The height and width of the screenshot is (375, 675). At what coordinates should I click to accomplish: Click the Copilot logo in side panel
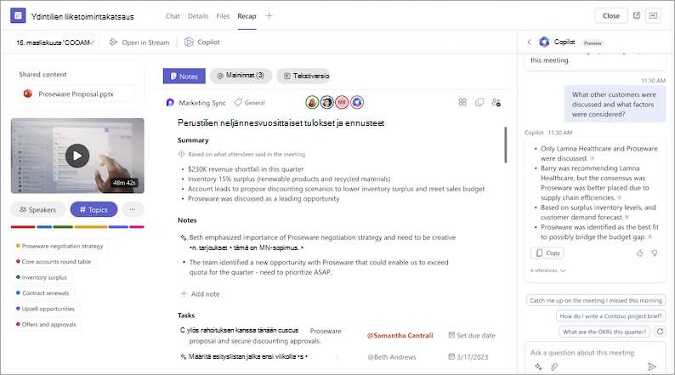(544, 42)
